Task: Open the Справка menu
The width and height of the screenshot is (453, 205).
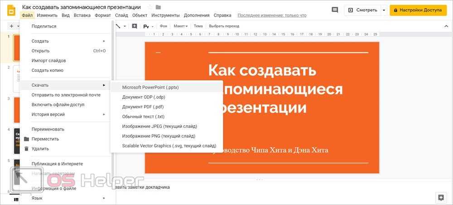Action: point(222,15)
